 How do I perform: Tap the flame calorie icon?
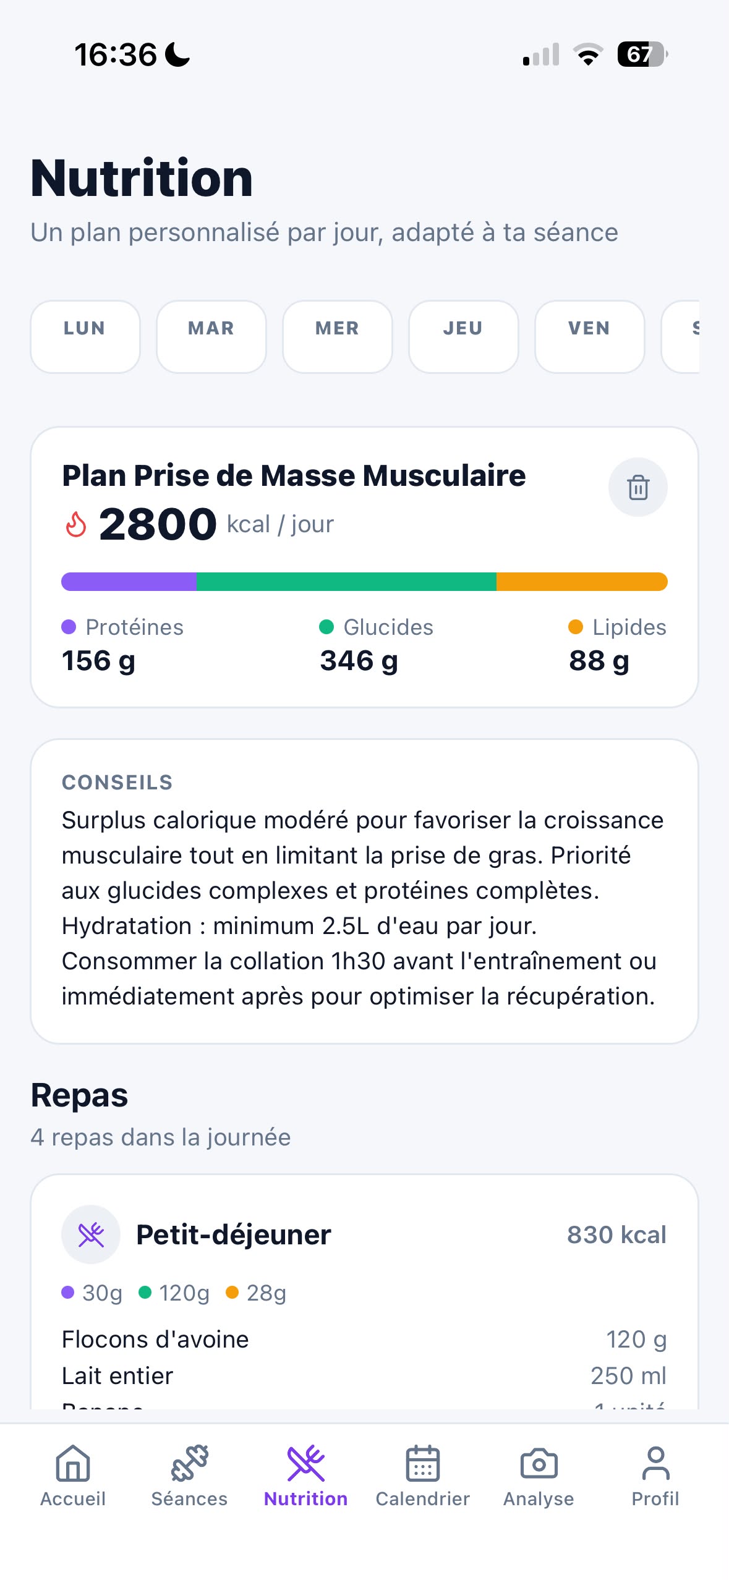[x=76, y=524]
